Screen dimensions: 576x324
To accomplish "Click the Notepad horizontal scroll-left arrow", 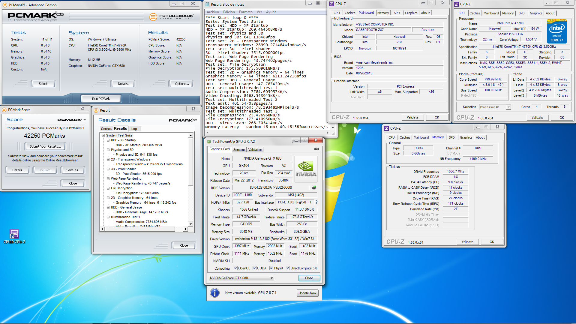I will 208,132.
